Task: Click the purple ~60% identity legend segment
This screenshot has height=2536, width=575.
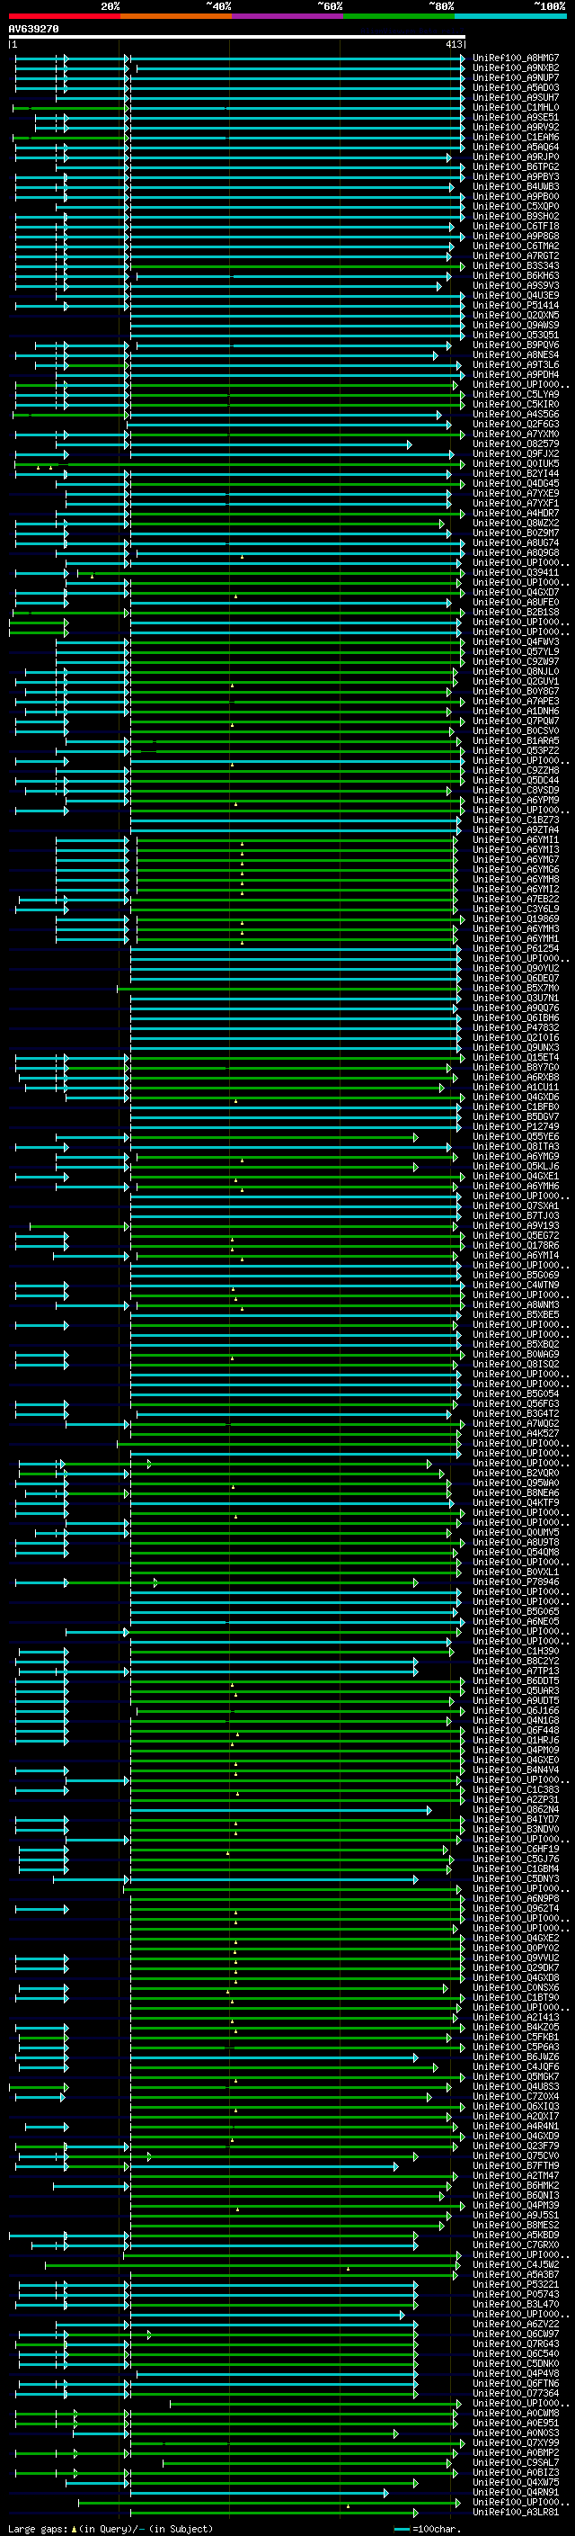Action: tap(287, 16)
